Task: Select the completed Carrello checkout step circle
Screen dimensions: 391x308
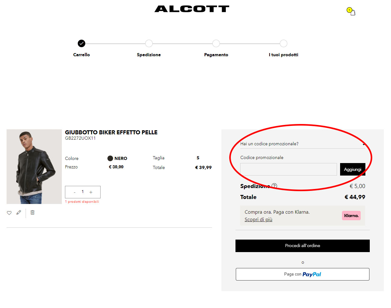Action: coord(81,43)
